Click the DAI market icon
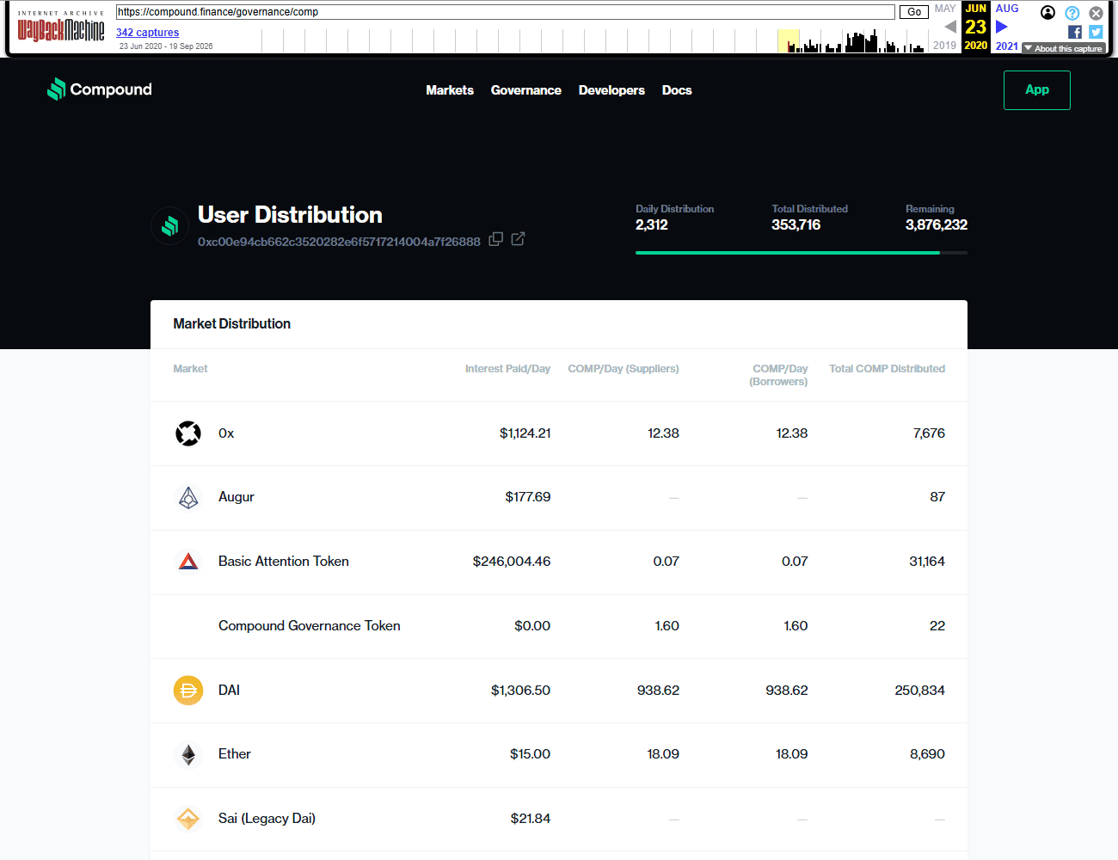The width and height of the screenshot is (1118, 860). 188,691
